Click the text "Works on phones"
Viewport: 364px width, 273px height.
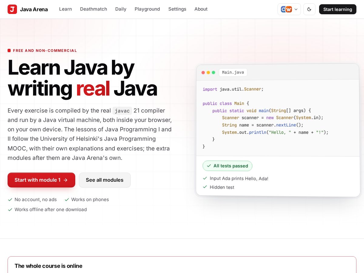(90, 200)
